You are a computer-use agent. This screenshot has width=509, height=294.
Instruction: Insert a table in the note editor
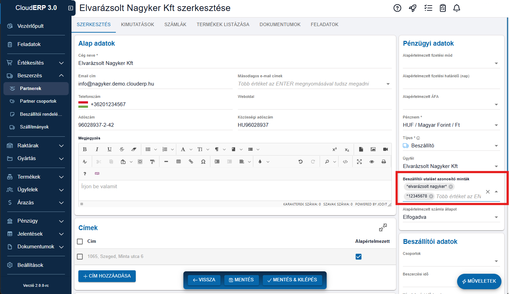[x=178, y=162]
